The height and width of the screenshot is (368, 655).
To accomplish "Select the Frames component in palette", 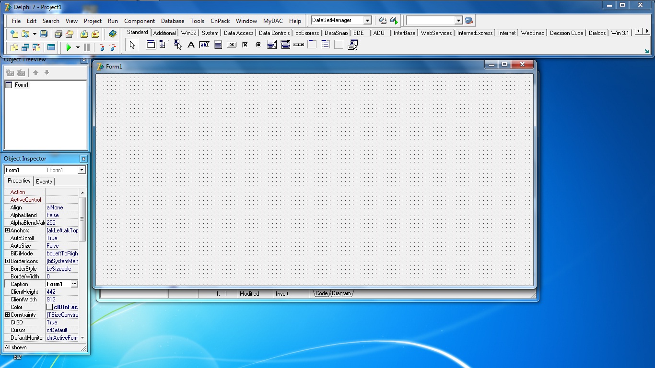I will [151, 45].
